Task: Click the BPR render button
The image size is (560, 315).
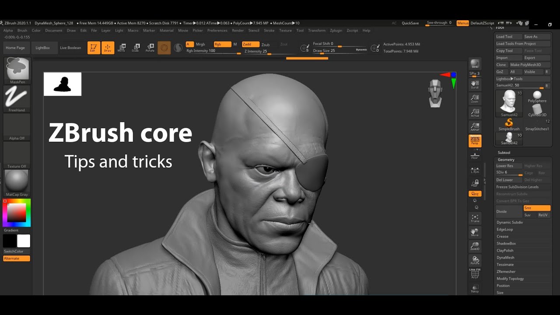Action: click(x=475, y=65)
